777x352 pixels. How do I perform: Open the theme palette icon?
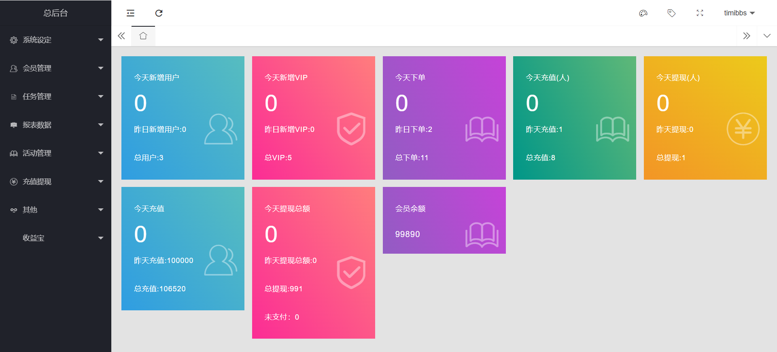(x=643, y=13)
